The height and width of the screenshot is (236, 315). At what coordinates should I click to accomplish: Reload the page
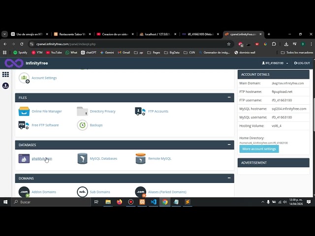coord(22,44)
